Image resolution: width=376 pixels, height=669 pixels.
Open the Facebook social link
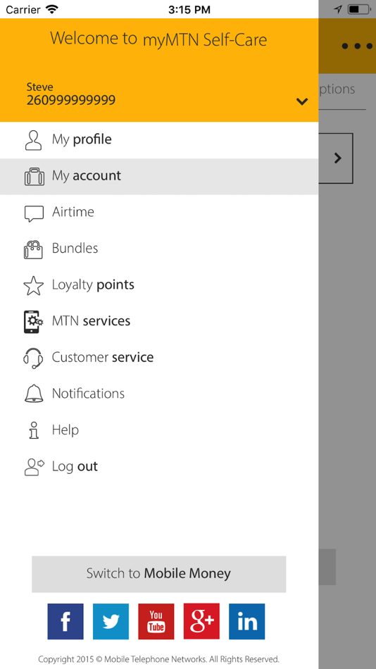pyautogui.click(x=65, y=621)
